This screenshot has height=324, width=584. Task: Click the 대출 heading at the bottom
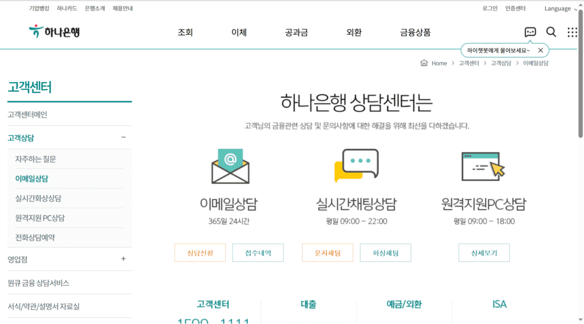[x=309, y=304]
